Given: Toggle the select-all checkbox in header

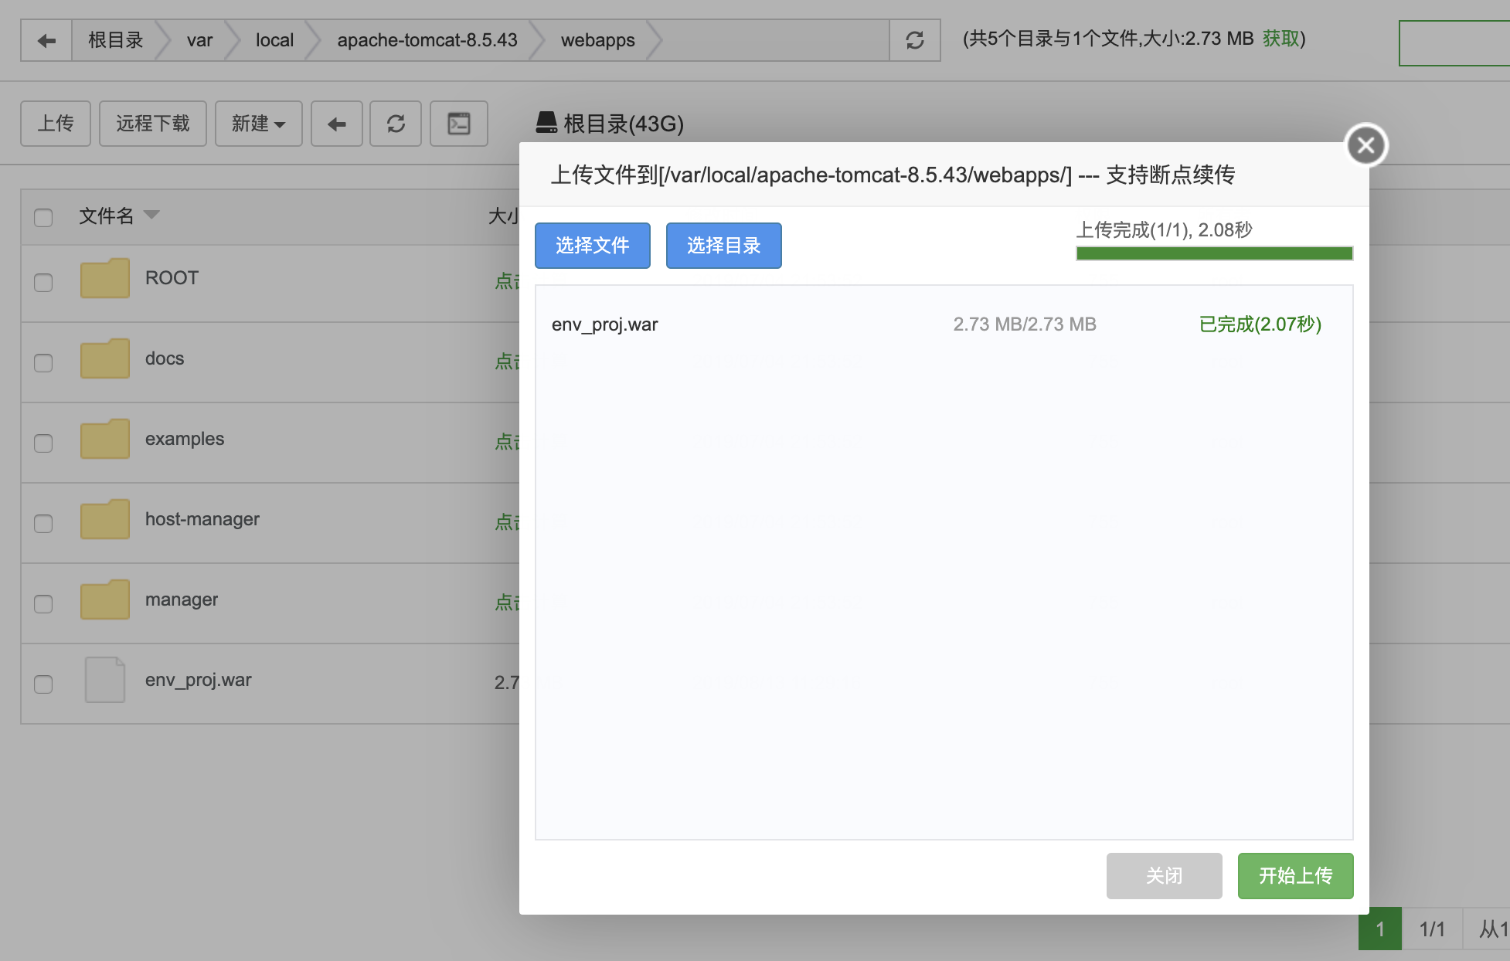Looking at the screenshot, I should tap(43, 218).
